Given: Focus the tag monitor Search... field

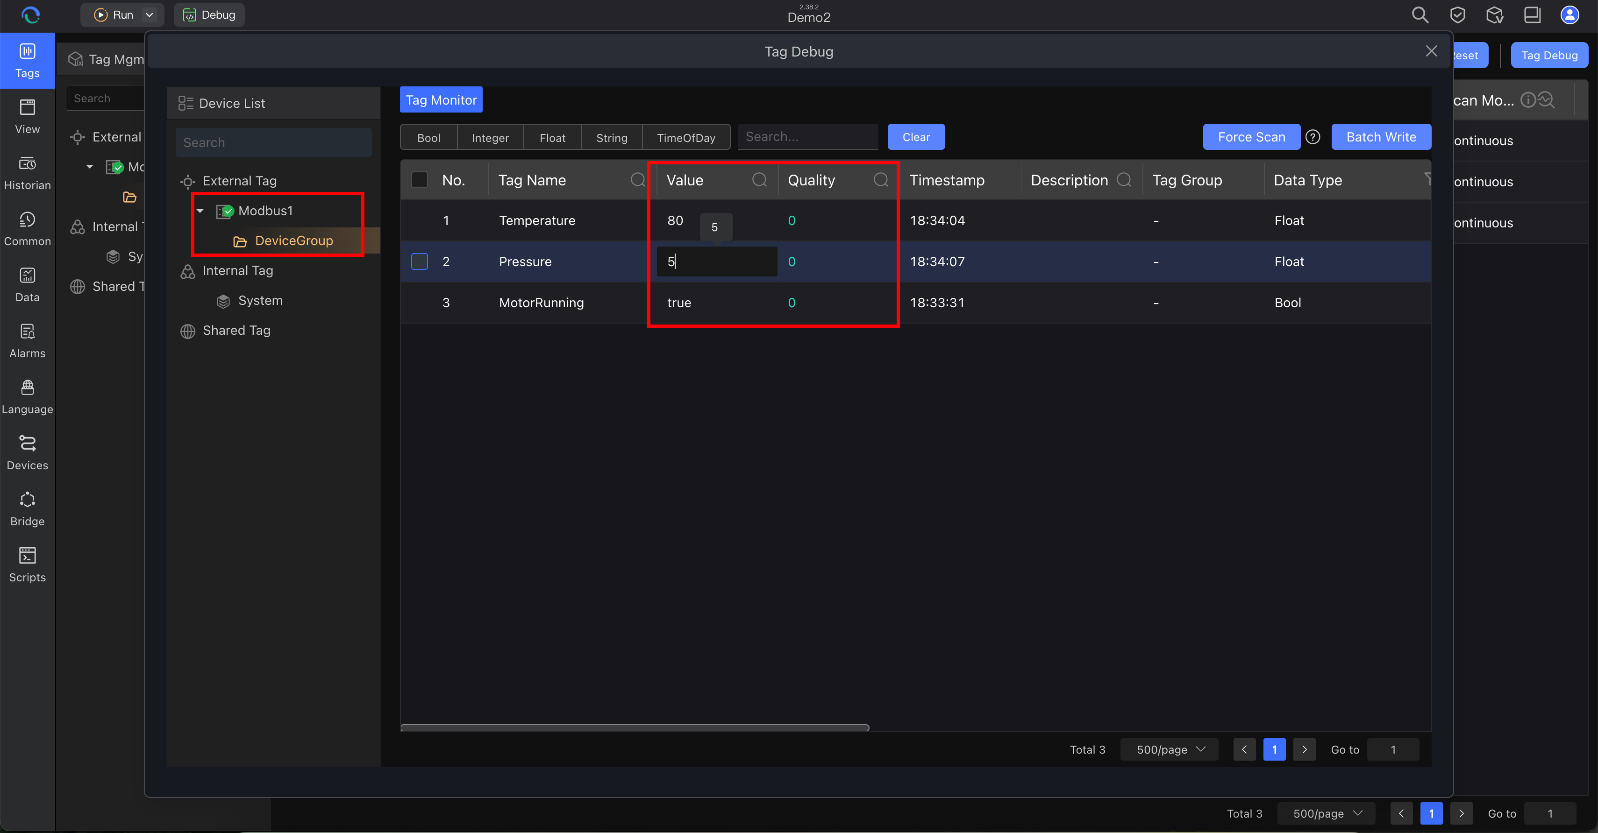Looking at the screenshot, I should 808,137.
